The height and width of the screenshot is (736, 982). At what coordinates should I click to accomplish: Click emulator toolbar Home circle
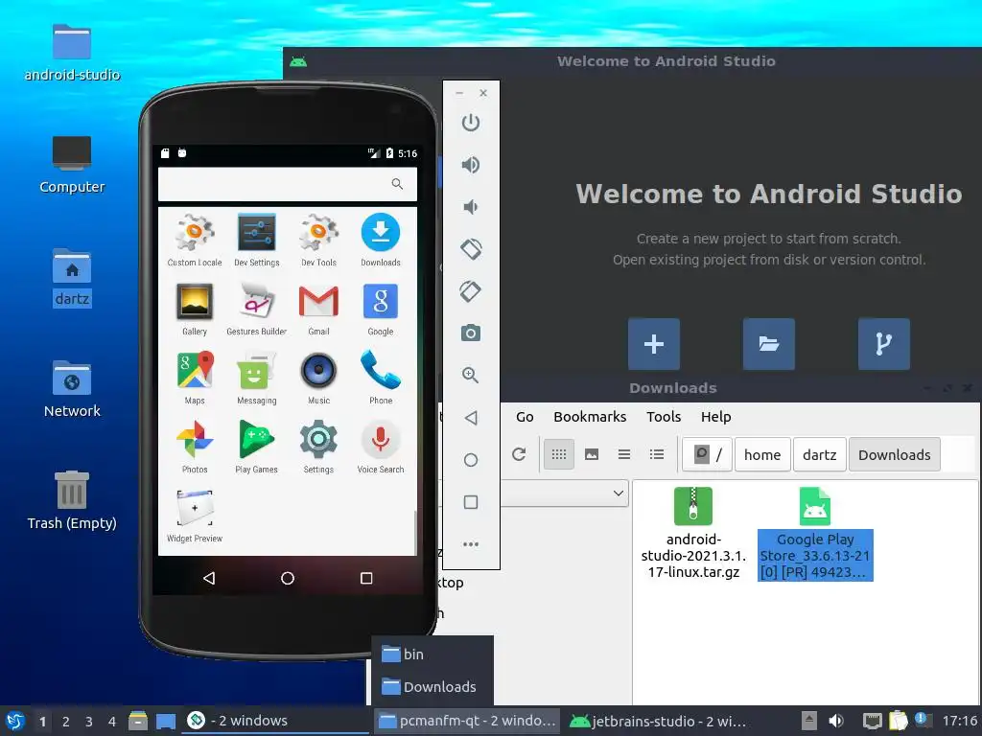pos(471,460)
